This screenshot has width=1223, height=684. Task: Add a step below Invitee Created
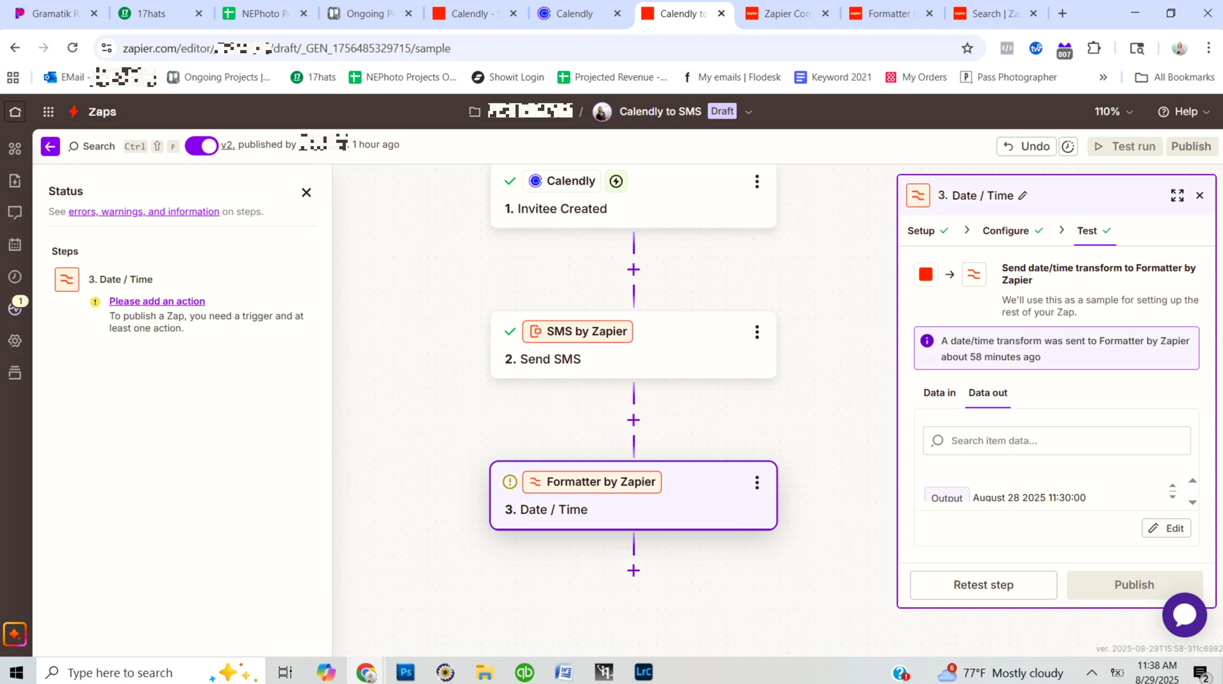tap(633, 270)
